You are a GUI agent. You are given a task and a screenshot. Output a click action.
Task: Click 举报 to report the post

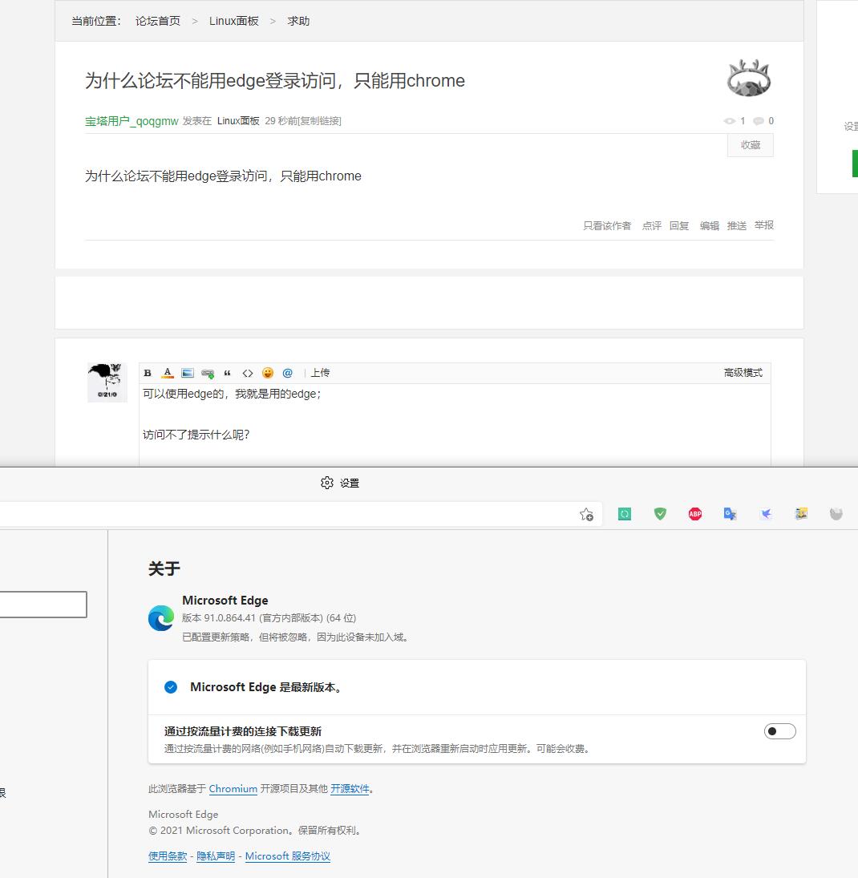(764, 225)
